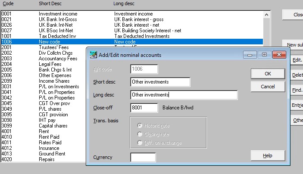Select row 4001 Rent

44,131
